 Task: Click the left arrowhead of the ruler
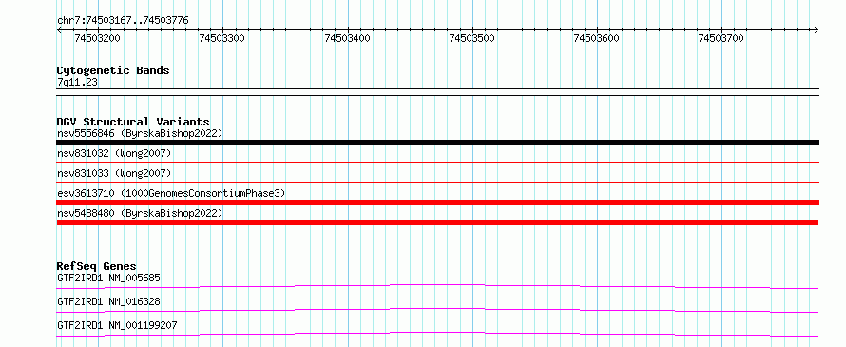pos(60,29)
